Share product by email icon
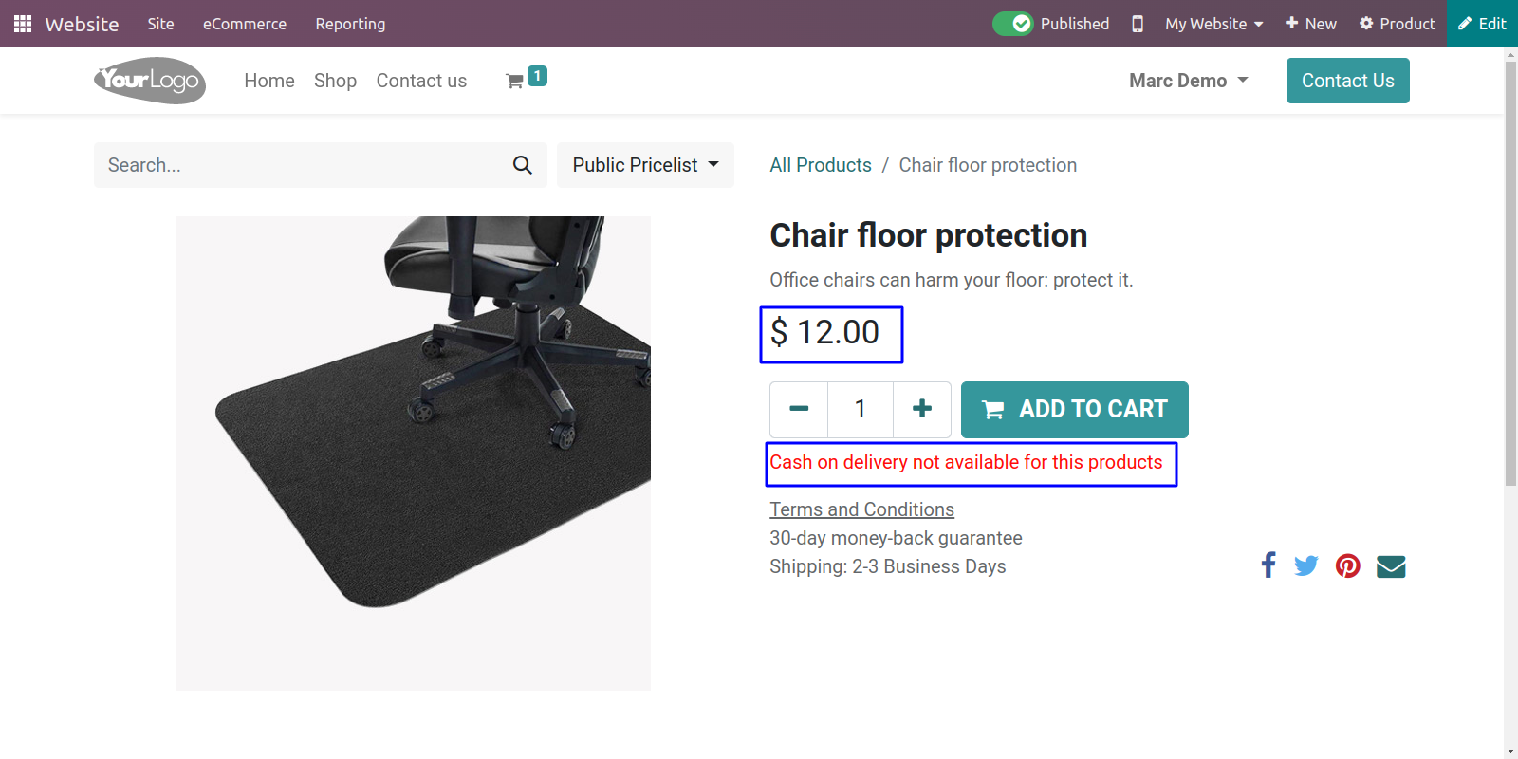 [1391, 566]
